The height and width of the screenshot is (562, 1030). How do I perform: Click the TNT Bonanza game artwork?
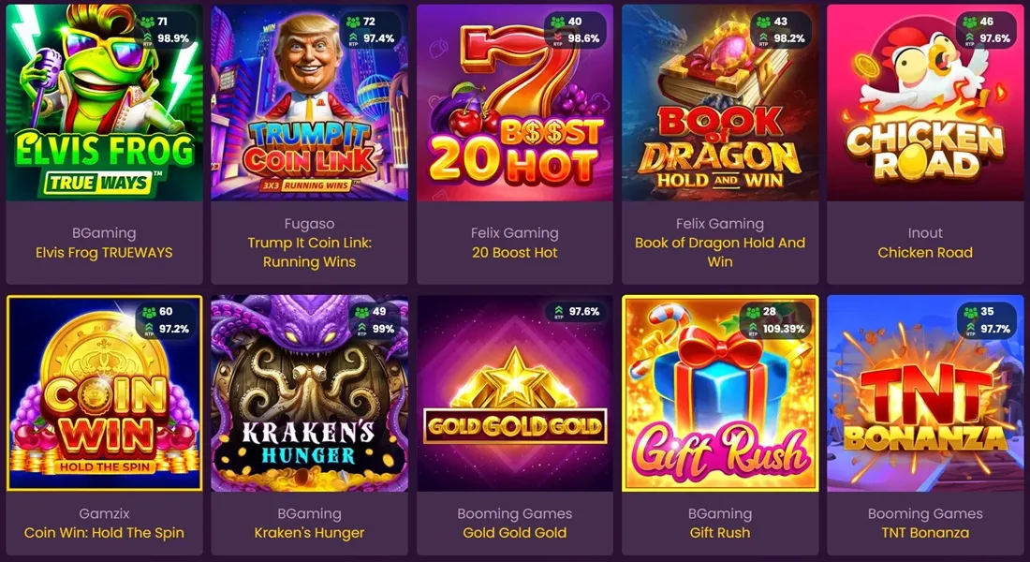tap(925, 393)
